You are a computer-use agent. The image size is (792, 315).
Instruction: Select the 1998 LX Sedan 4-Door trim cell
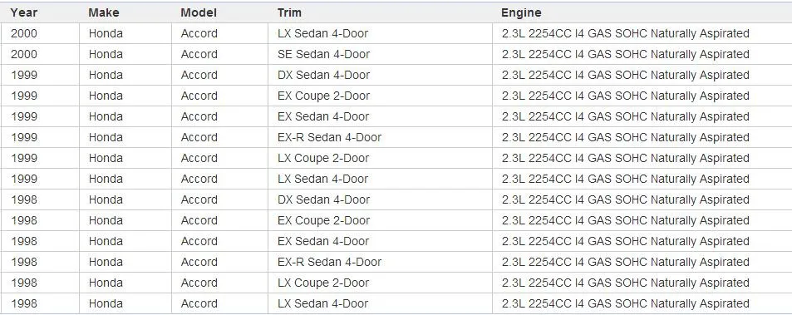(380, 303)
